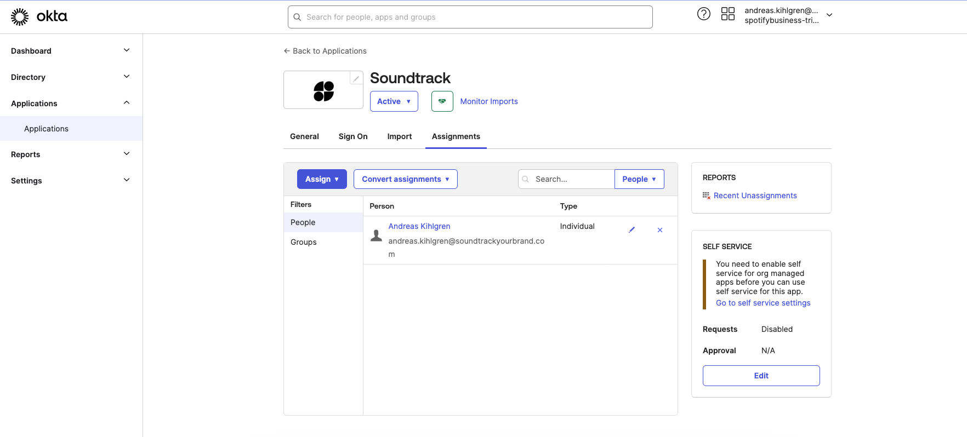The height and width of the screenshot is (437, 967).
Task: Switch to the General tab
Action: click(304, 136)
